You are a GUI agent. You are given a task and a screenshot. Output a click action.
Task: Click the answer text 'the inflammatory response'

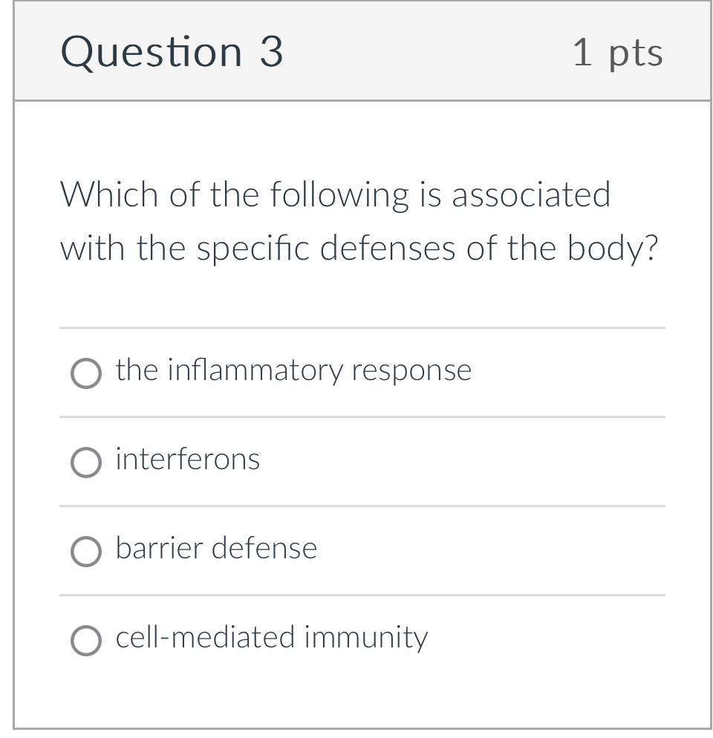293,370
